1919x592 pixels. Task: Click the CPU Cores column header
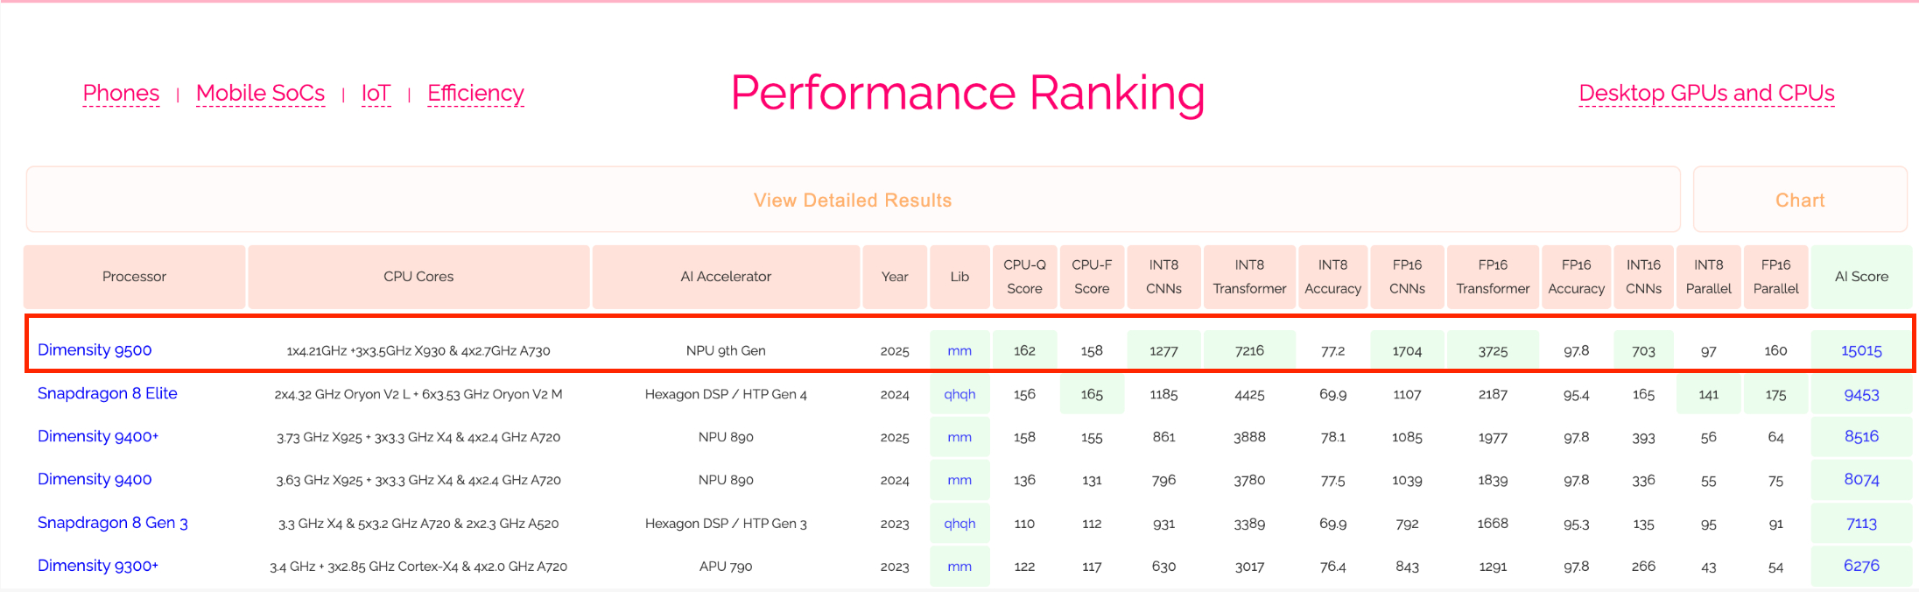[x=418, y=277]
